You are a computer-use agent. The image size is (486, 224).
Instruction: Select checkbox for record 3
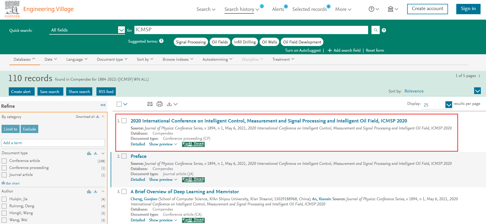[x=124, y=191]
